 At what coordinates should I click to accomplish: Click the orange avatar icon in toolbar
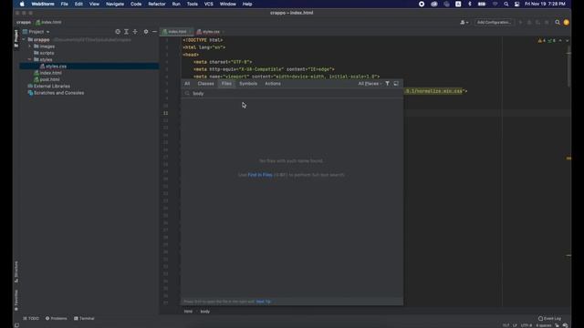pyautogui.click(x=566, y=22)
